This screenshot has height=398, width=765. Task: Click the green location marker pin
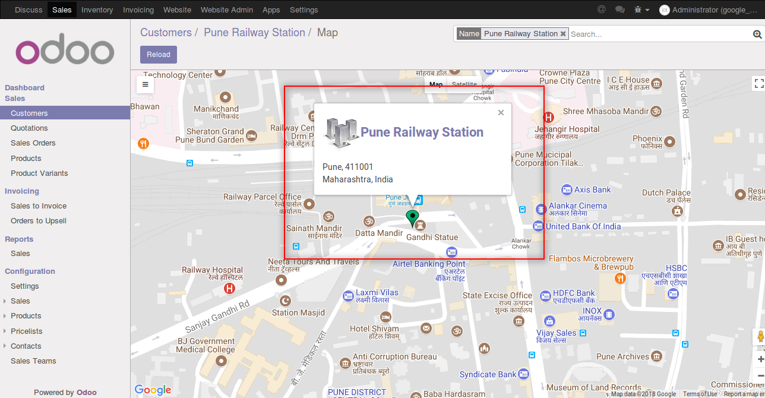coord(412,219)
